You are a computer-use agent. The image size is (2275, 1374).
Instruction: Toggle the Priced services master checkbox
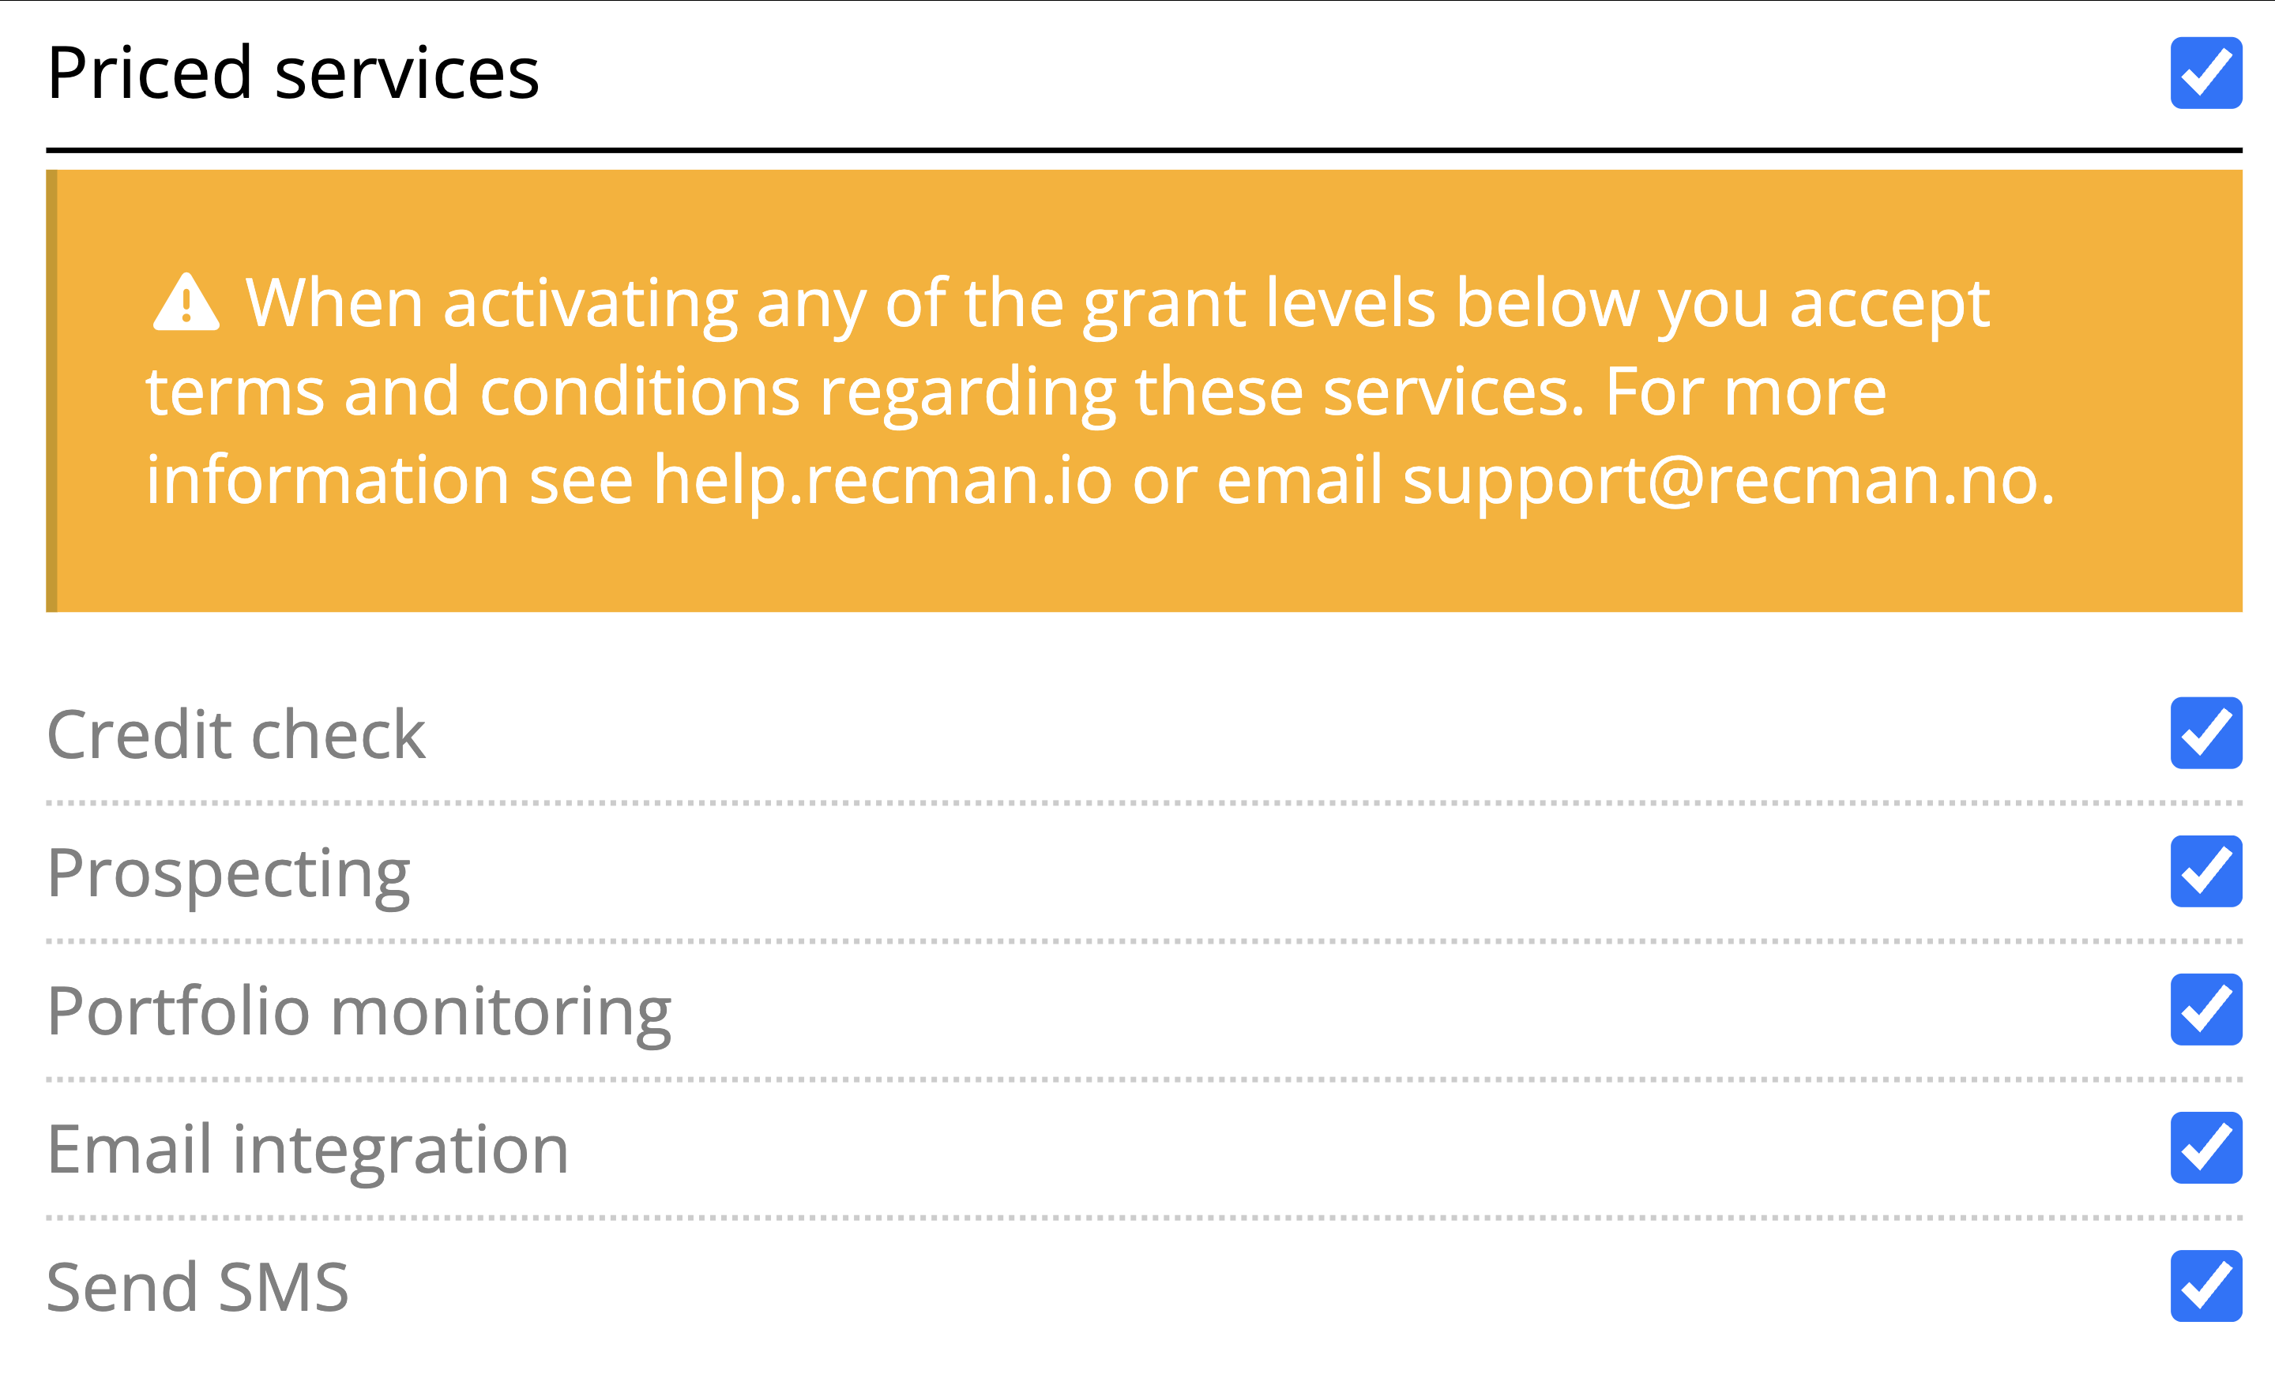click(x=2205, y=73)
